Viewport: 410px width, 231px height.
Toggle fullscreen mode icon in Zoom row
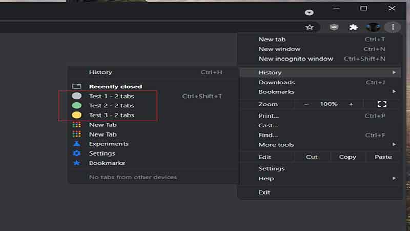(x=381, y=104)
